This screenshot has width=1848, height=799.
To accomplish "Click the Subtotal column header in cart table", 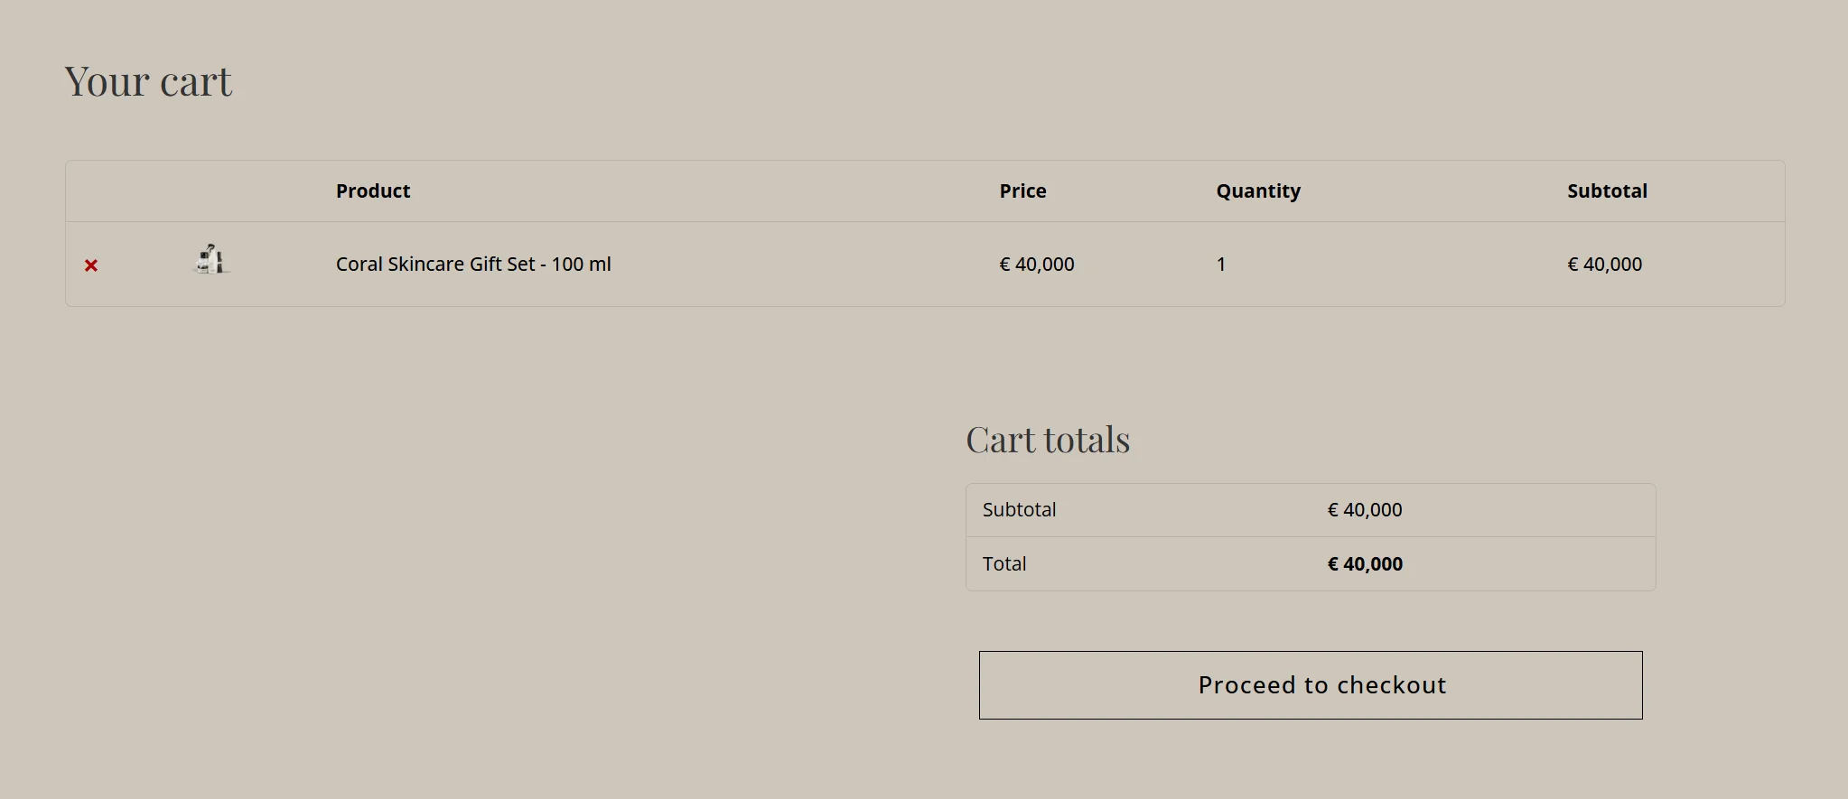I will (x=1607, y=191).
